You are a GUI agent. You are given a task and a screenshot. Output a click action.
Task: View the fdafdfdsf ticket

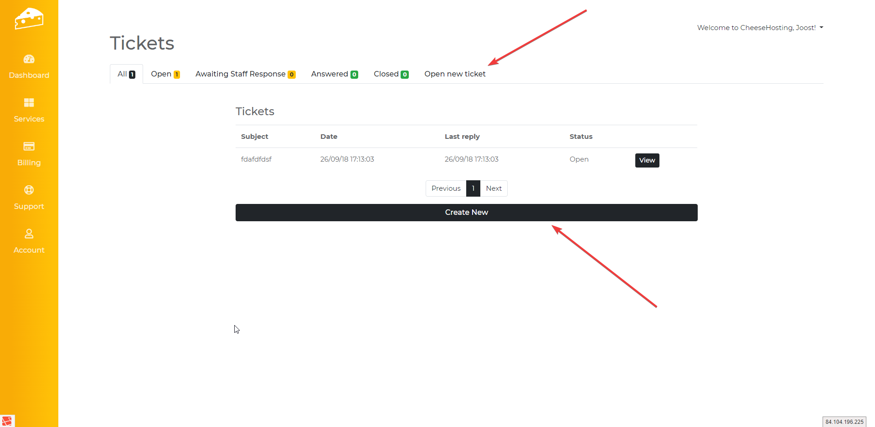pos(647,160)
